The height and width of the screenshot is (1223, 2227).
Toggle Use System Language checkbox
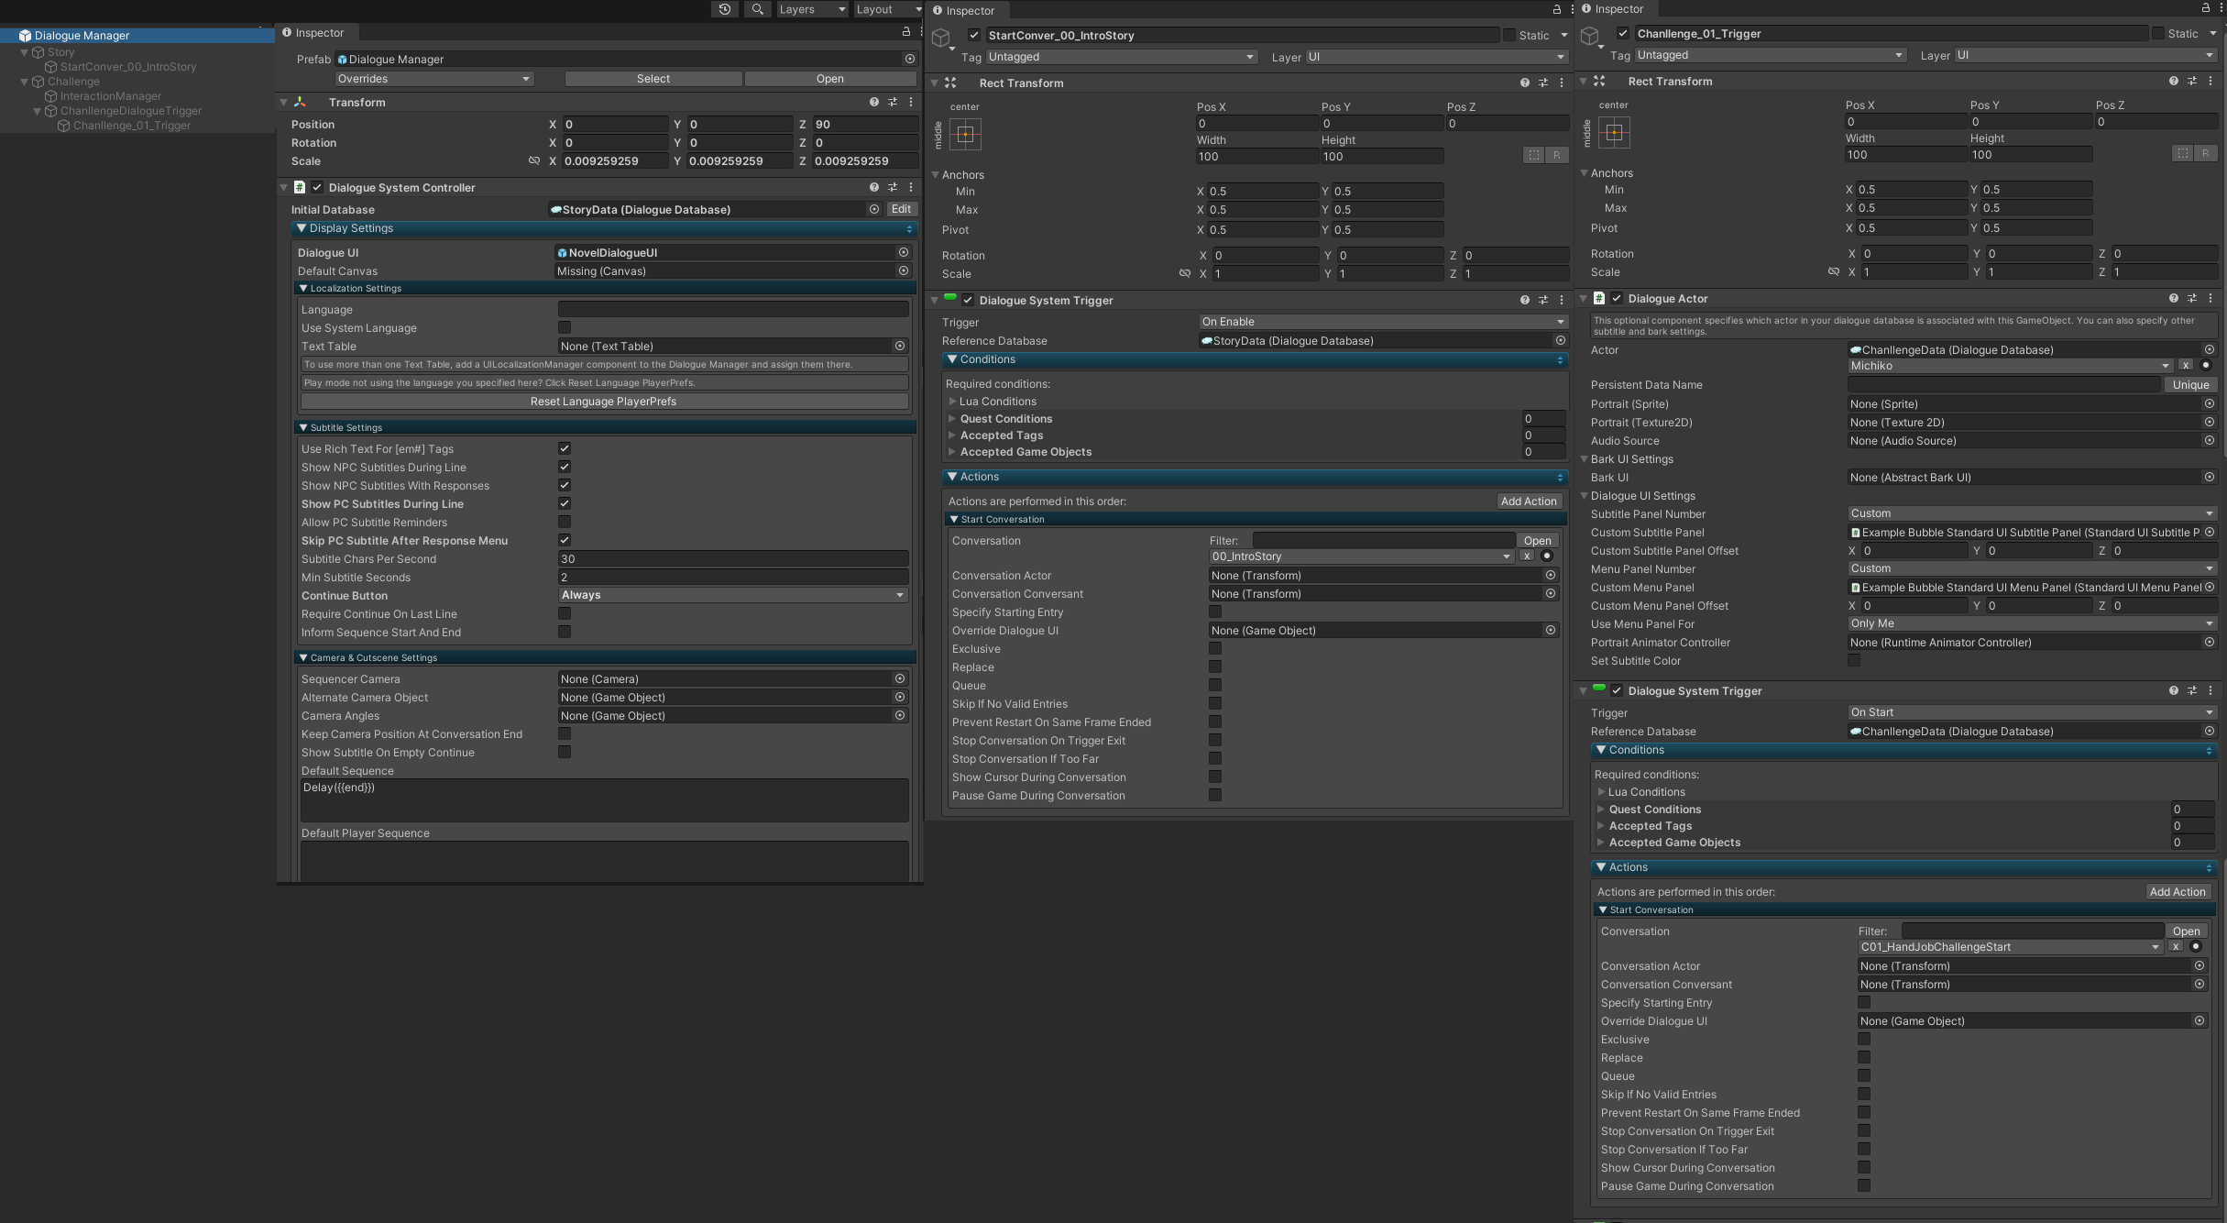(x=565, y=327)
